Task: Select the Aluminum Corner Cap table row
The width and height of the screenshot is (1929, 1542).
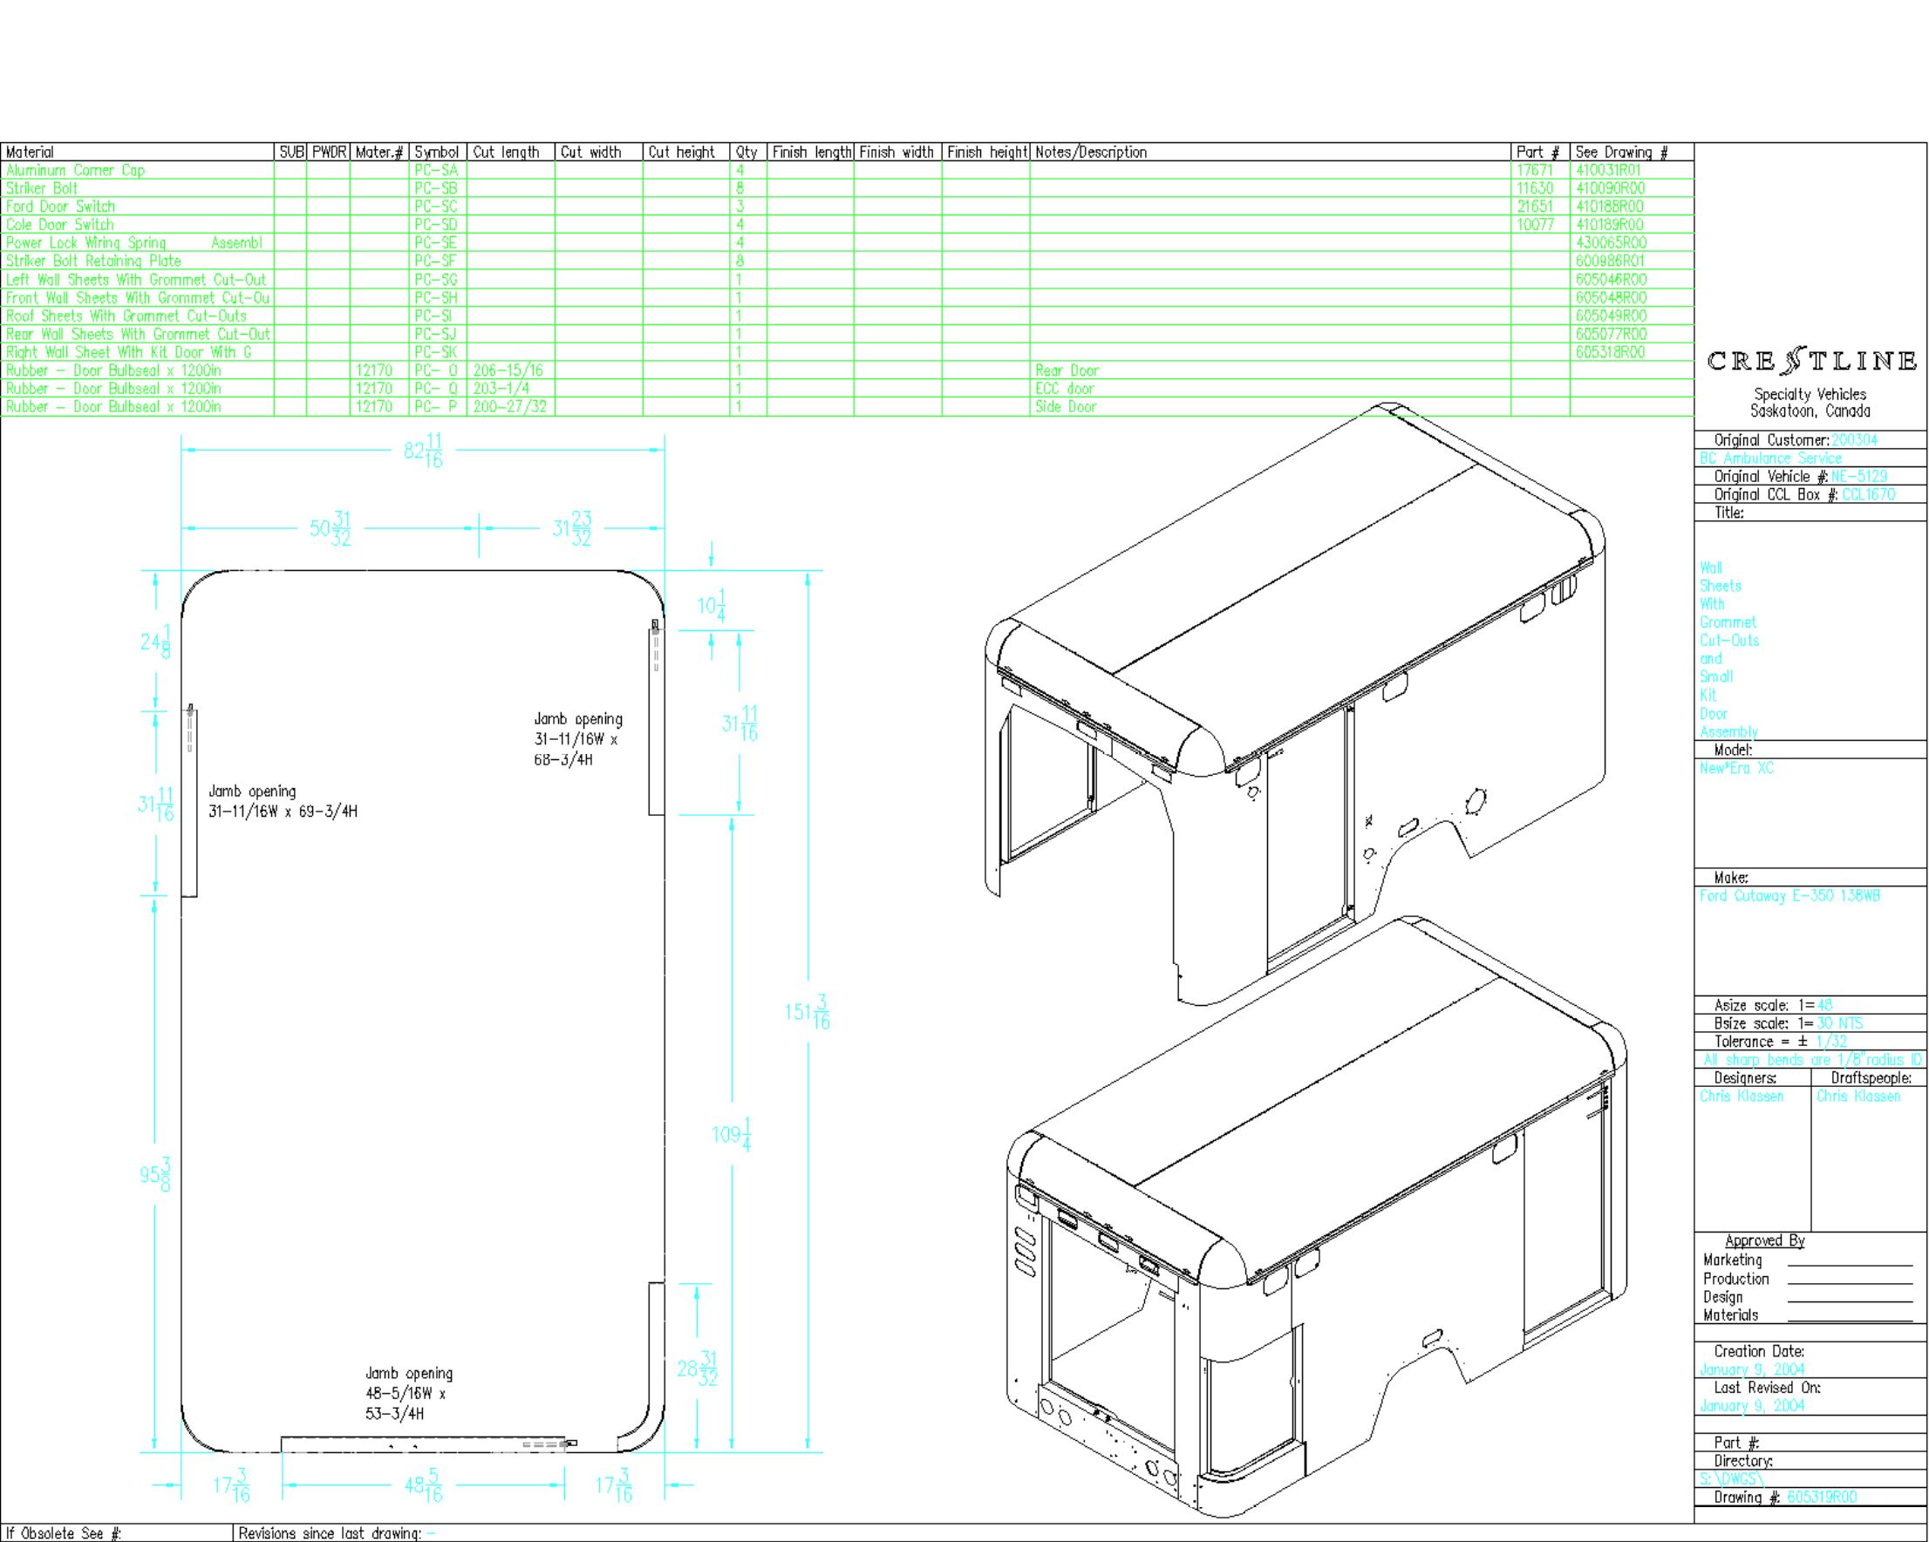Action: [x=75, y=170]
